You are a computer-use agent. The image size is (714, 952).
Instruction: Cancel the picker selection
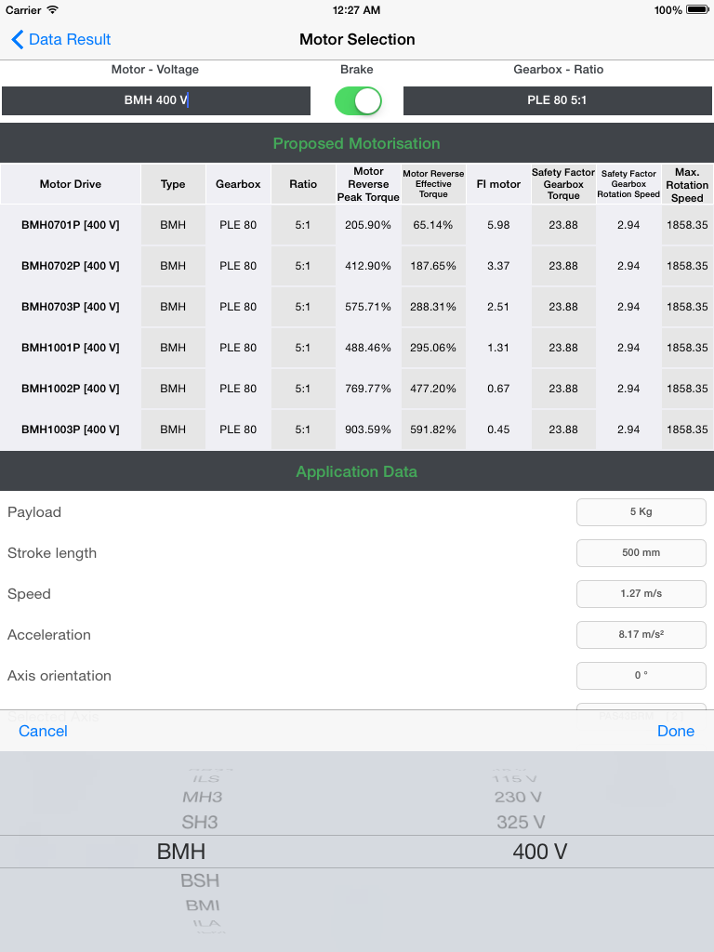tap(43, 731)
